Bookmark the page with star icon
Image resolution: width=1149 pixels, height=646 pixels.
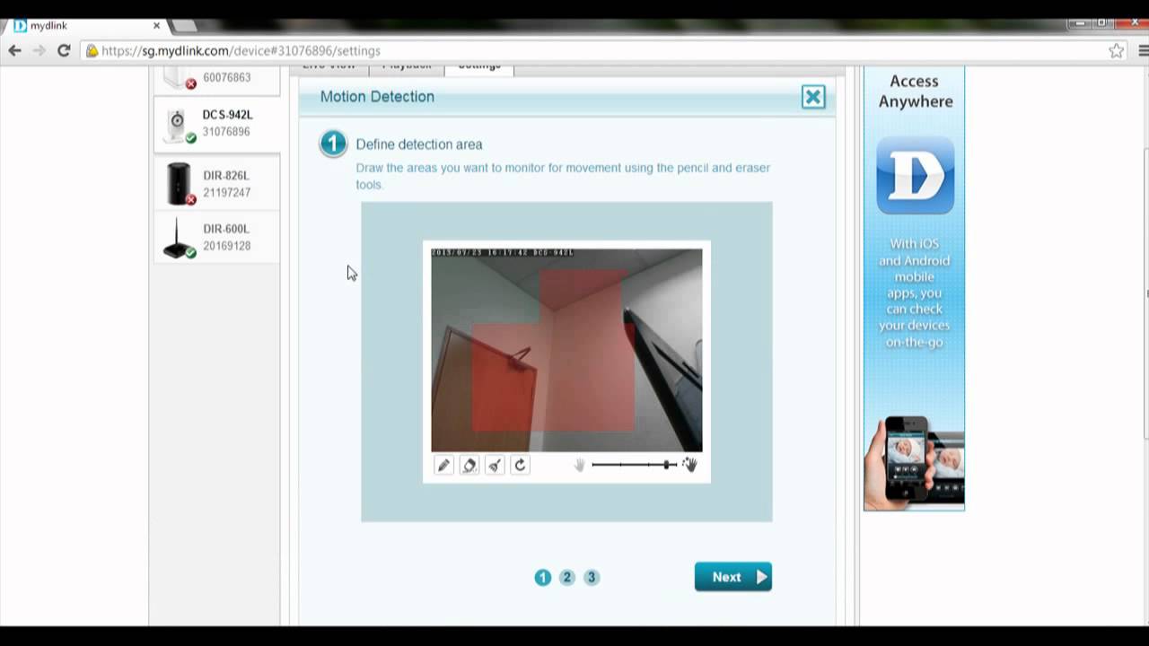pyautogui.click(x=1116, y=51)
